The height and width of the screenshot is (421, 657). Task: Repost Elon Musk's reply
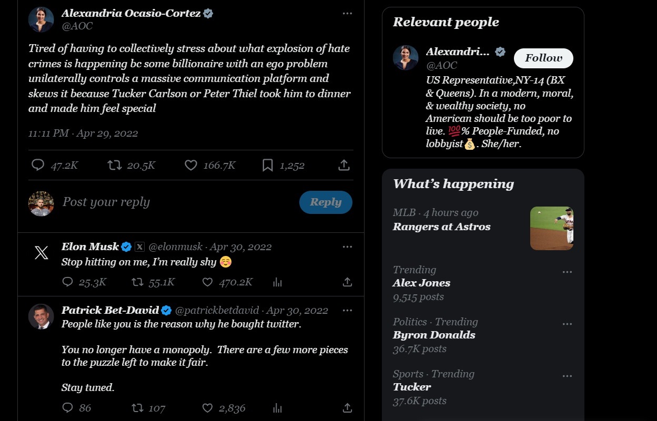(x=137, y=282)
